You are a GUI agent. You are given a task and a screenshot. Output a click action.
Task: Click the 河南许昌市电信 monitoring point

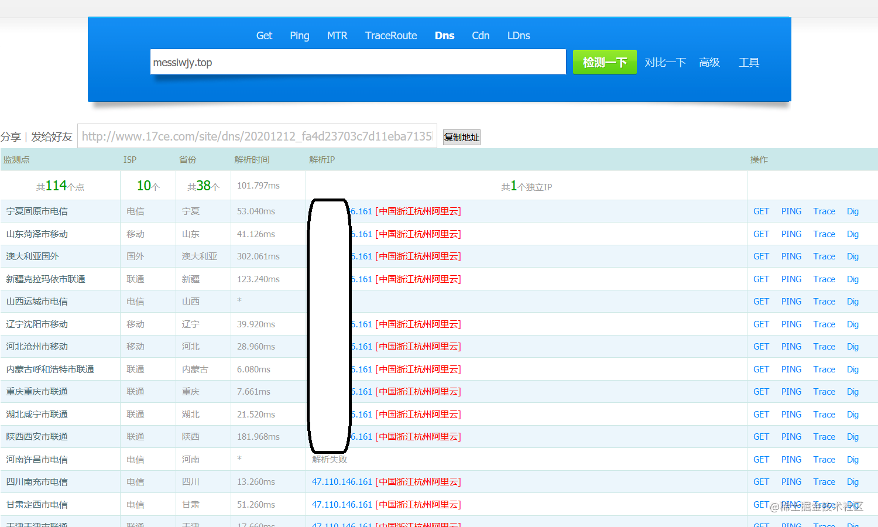pos(37,460)
